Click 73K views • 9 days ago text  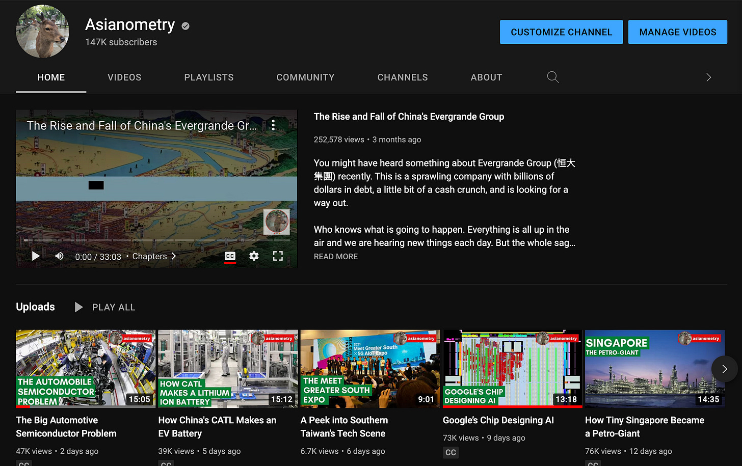(484, 438)
